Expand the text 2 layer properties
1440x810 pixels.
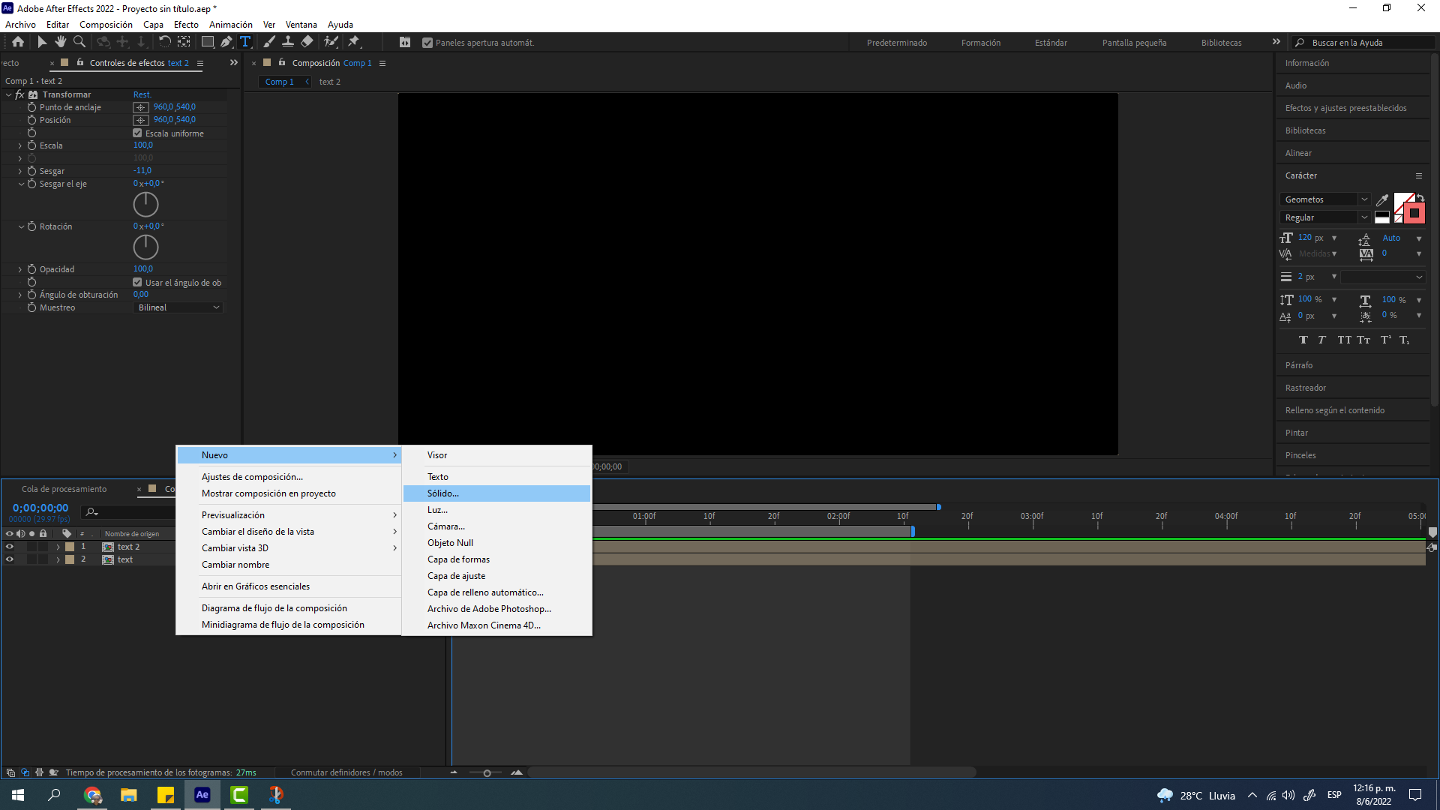58,547
